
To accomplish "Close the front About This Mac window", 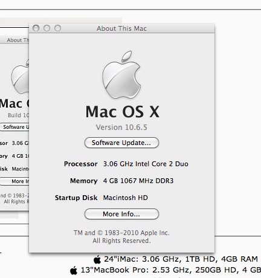I will [36, 28].
